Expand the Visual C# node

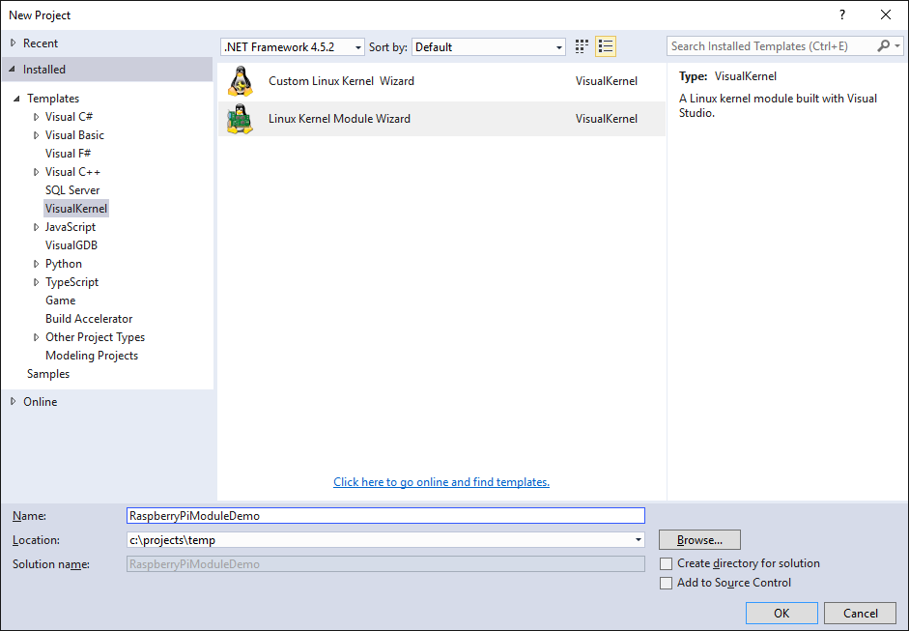tap(37, 117)
